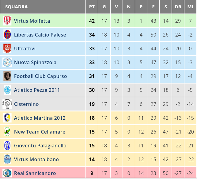
Task: Click Virtus Molfetta's 42 points cell
Action: pyautogui.click(x=92, y=21)
